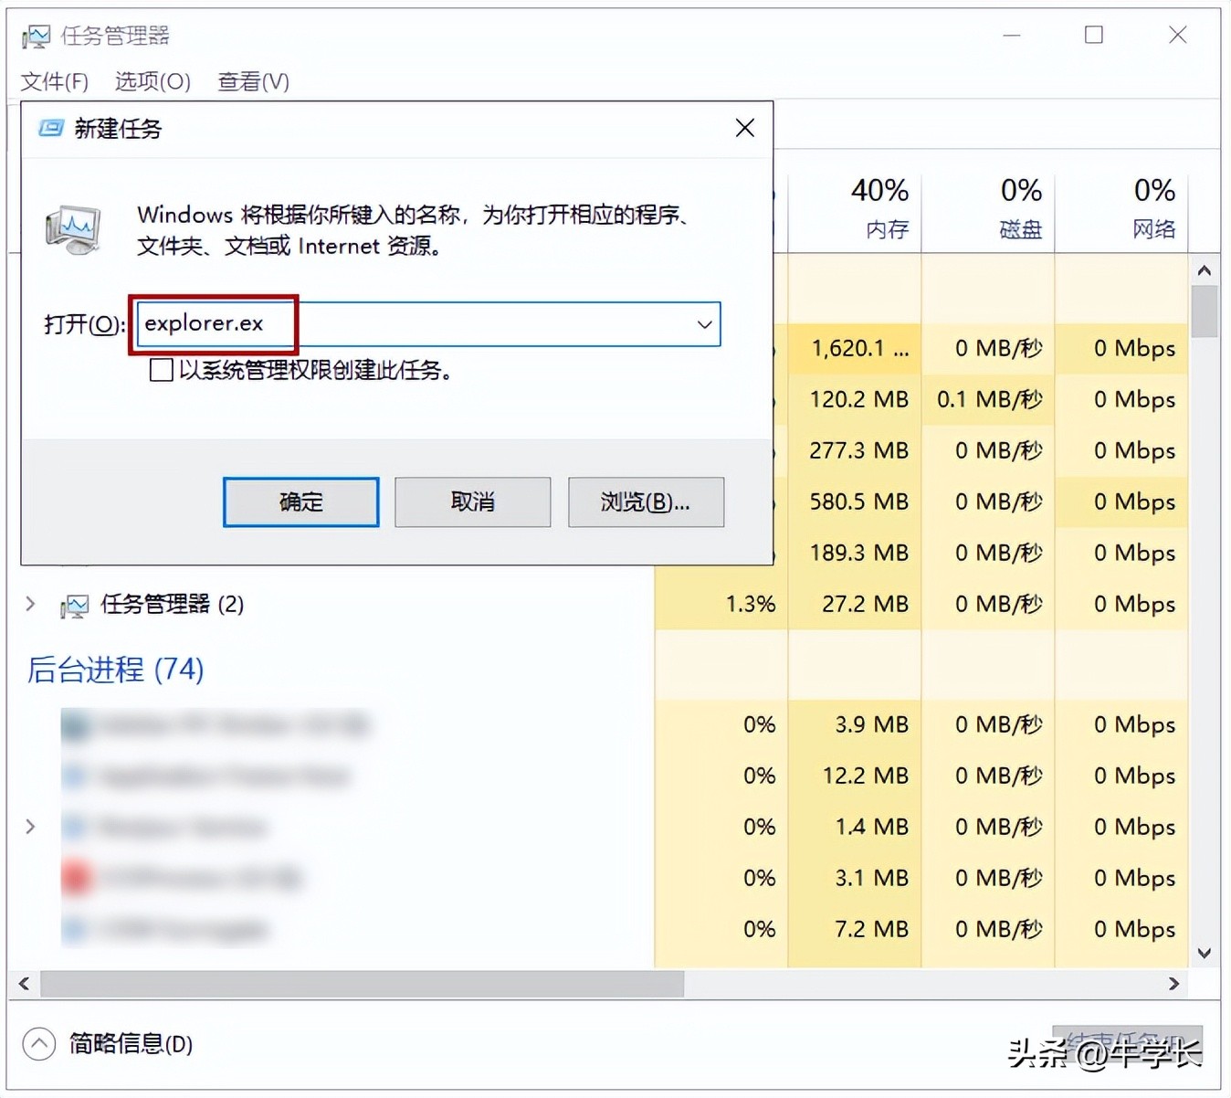Close the 新建任务 dialog
This screenshot has width=1231, height=1098.
745,128
